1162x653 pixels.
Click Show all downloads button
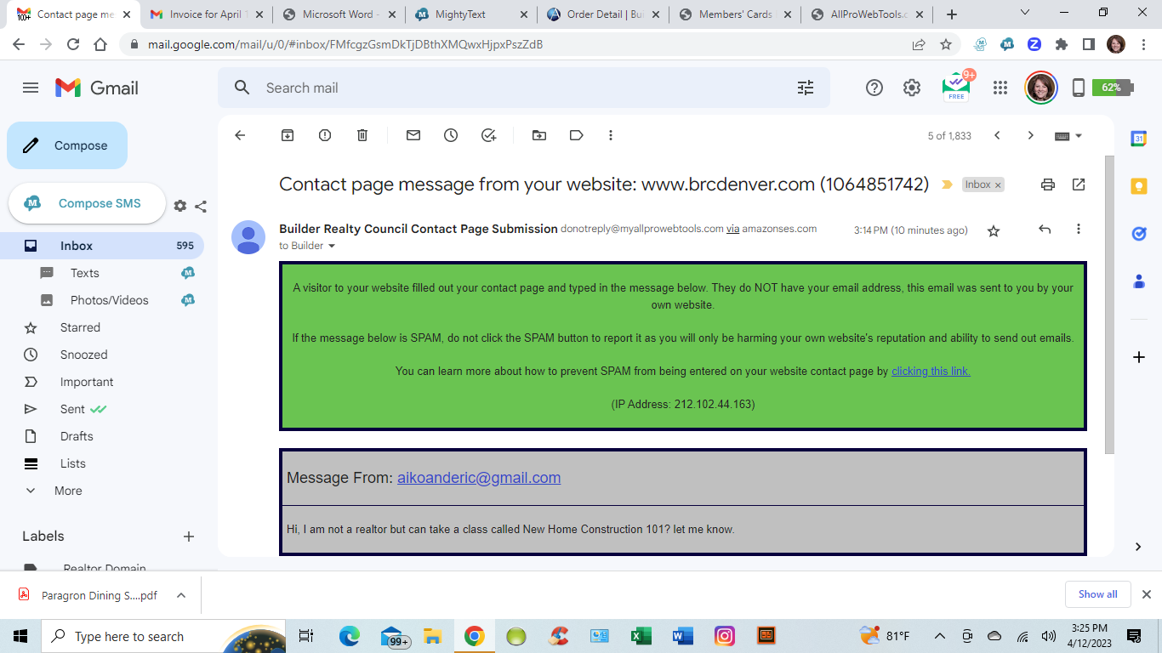[x=1098, y=594]
